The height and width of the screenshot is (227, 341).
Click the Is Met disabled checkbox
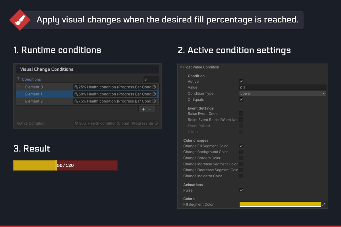coord(241,132)
